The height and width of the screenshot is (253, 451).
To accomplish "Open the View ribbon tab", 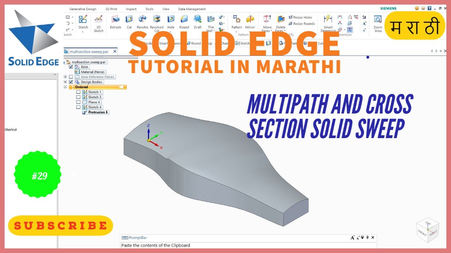I will (166, 9).
